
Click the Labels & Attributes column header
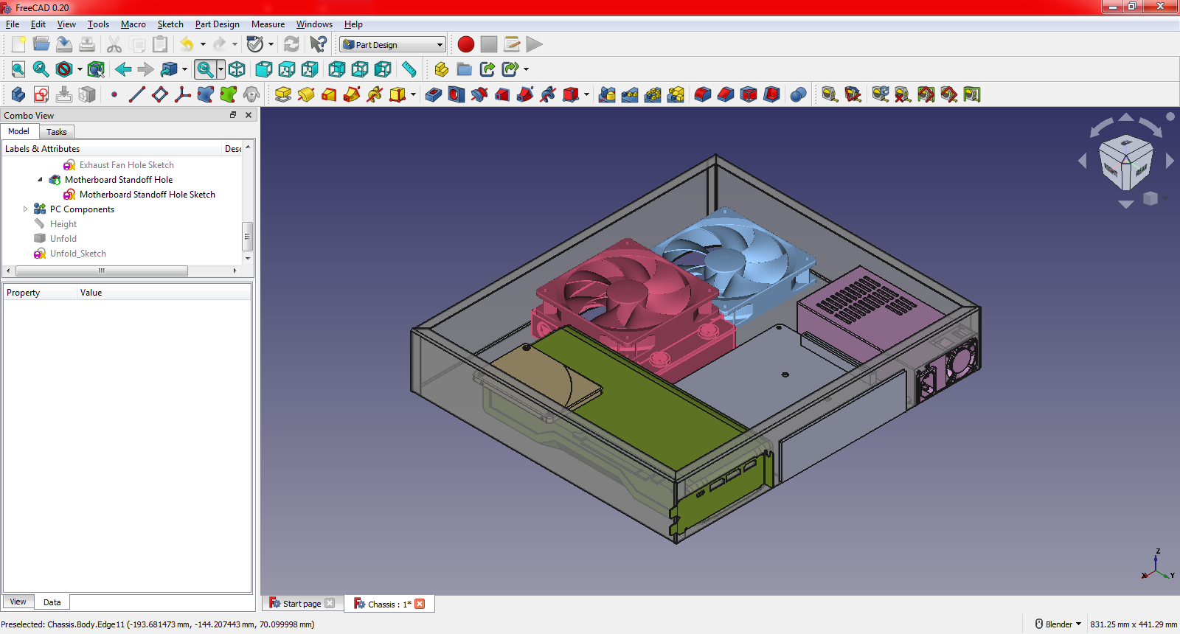click(x=111, y=148)
